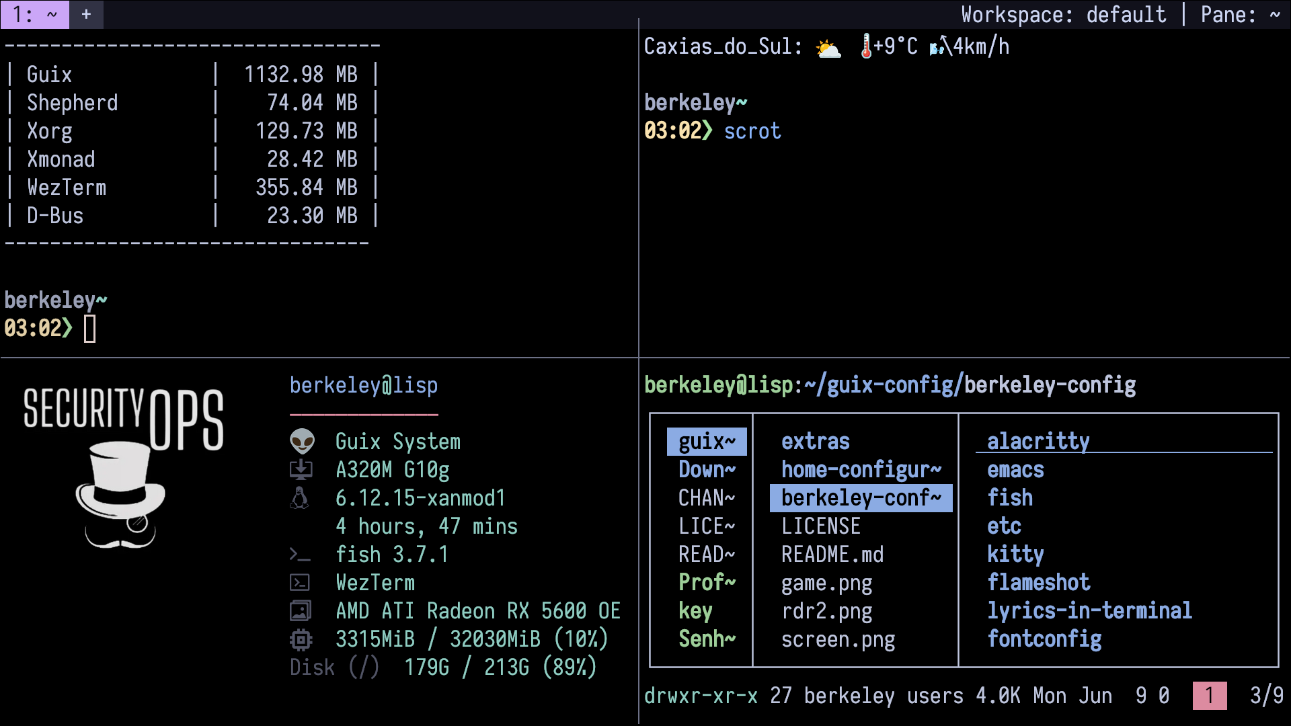Click the alien icon beside Guix System
The width and height of the screenshot is (1291, 726).
click(302, 442)
